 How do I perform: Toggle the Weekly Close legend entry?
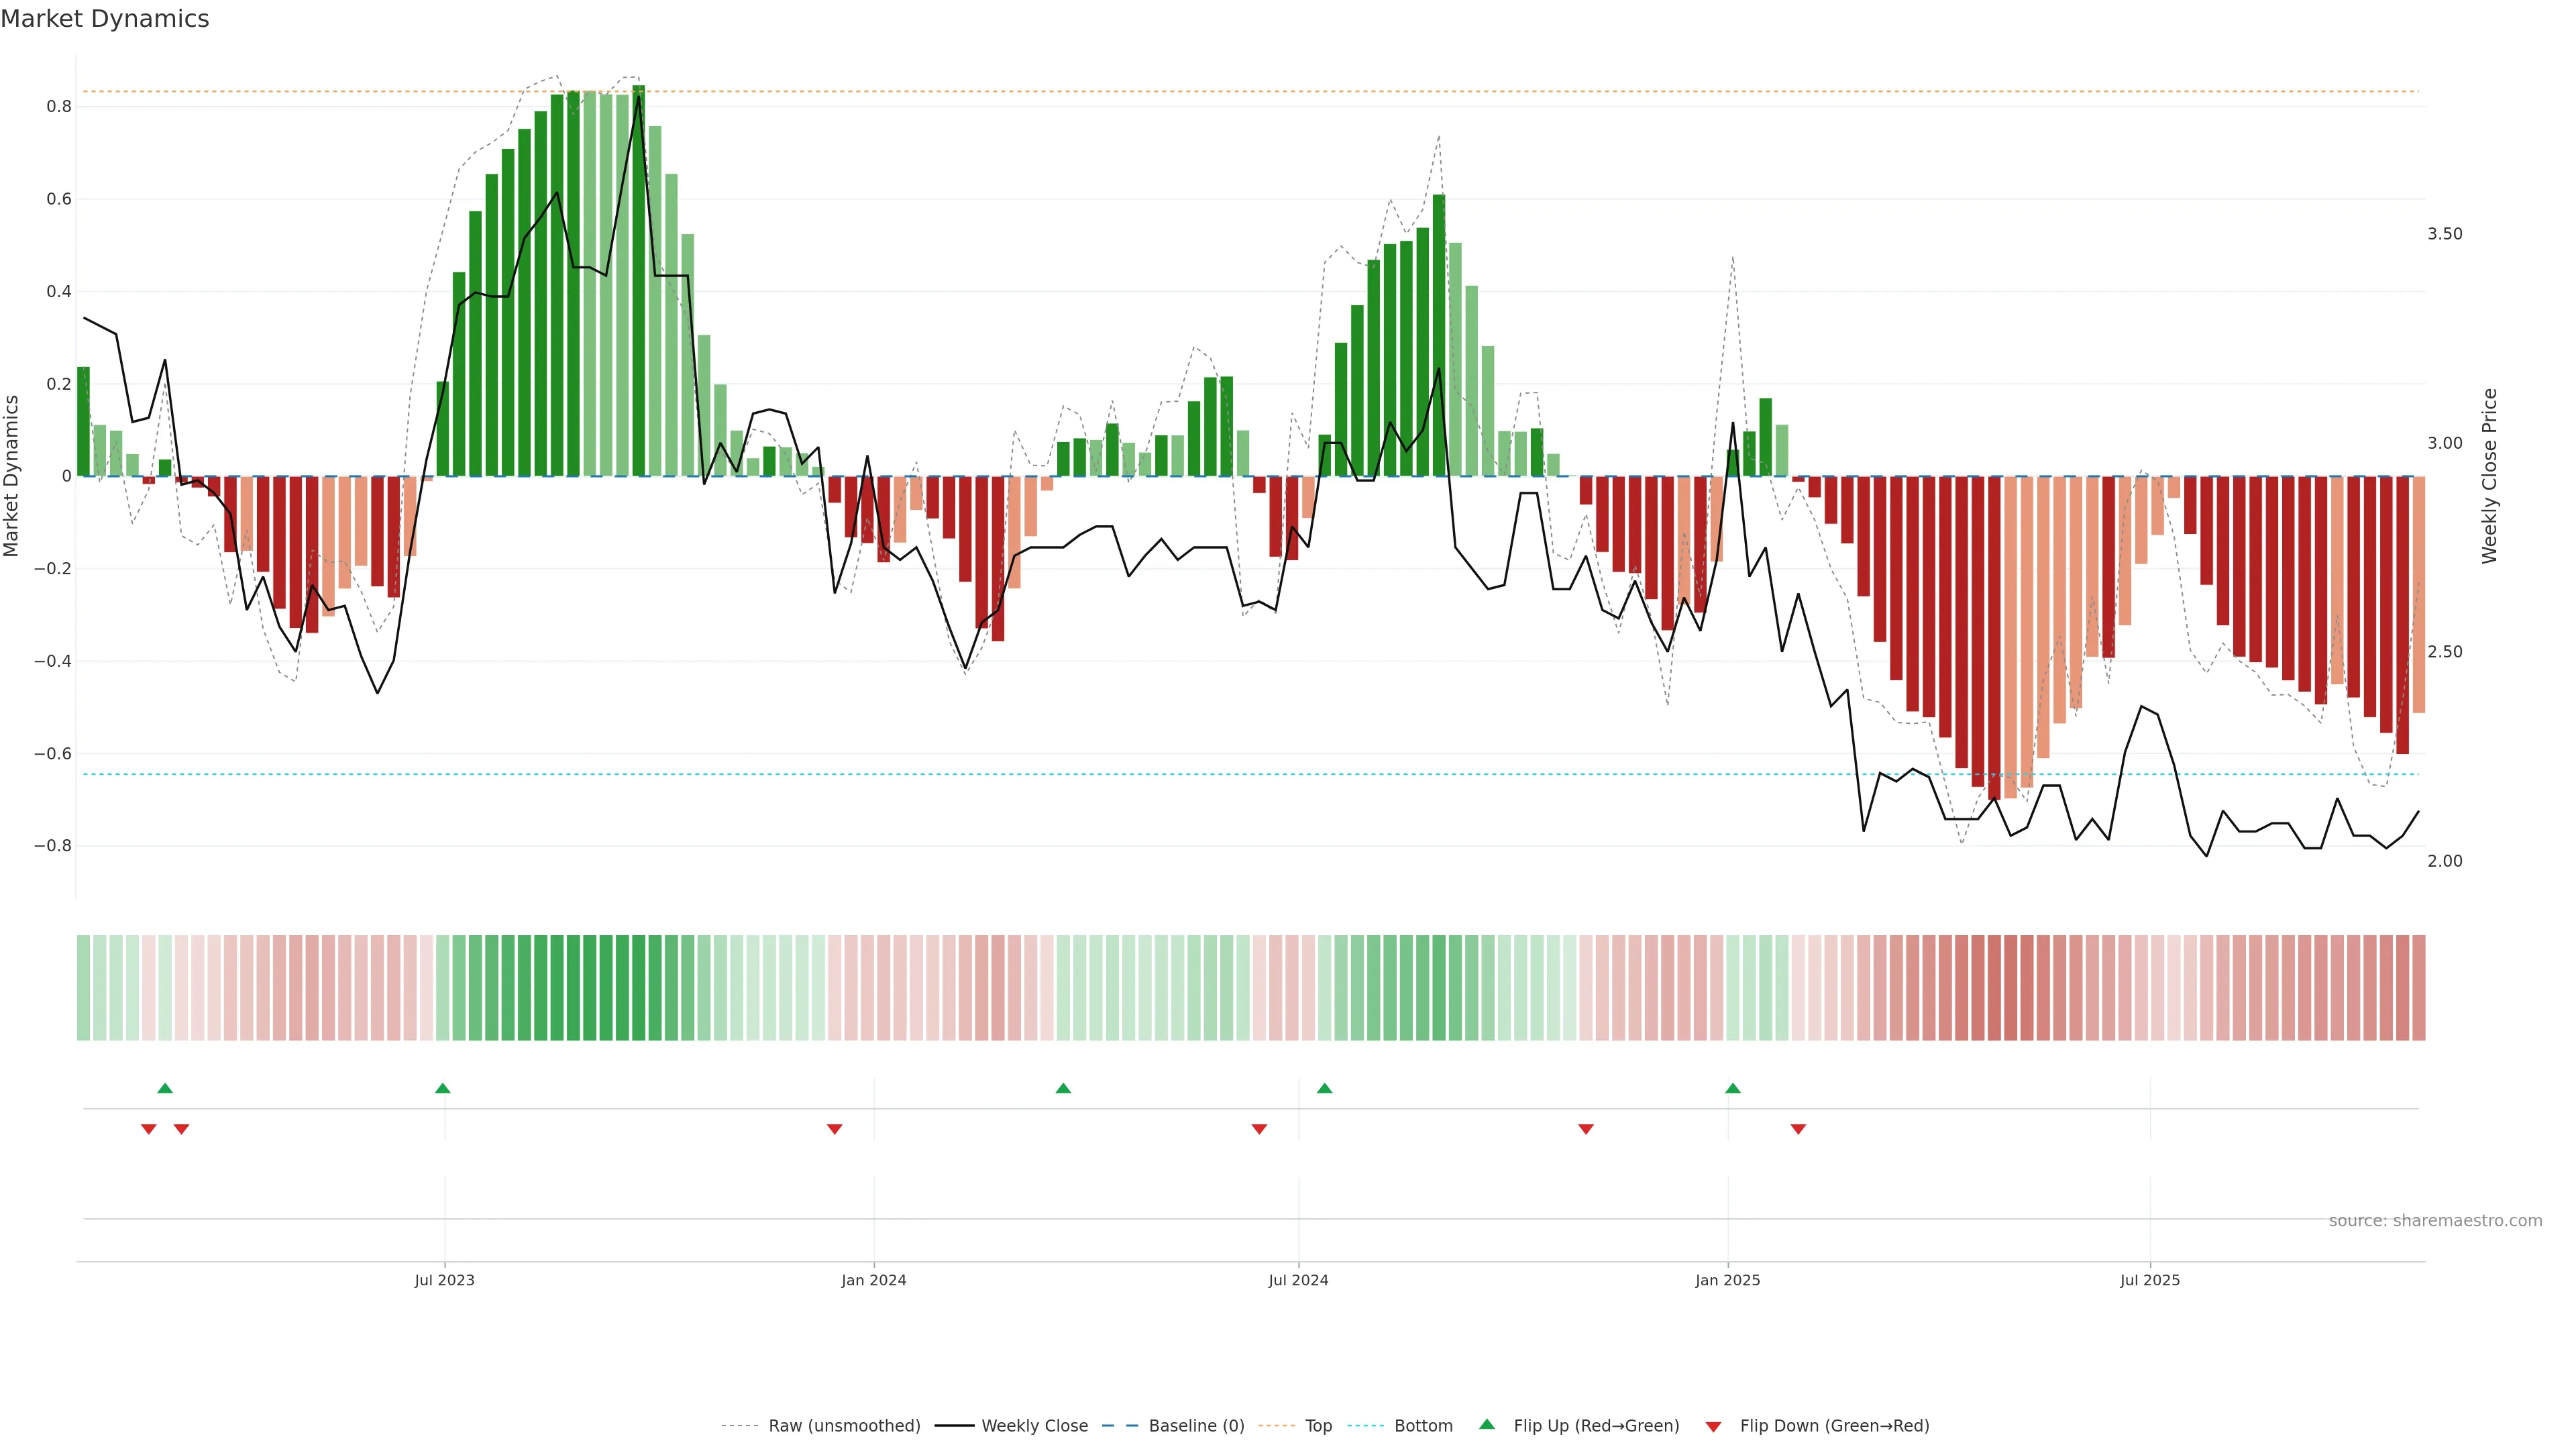[1034, 1426]
